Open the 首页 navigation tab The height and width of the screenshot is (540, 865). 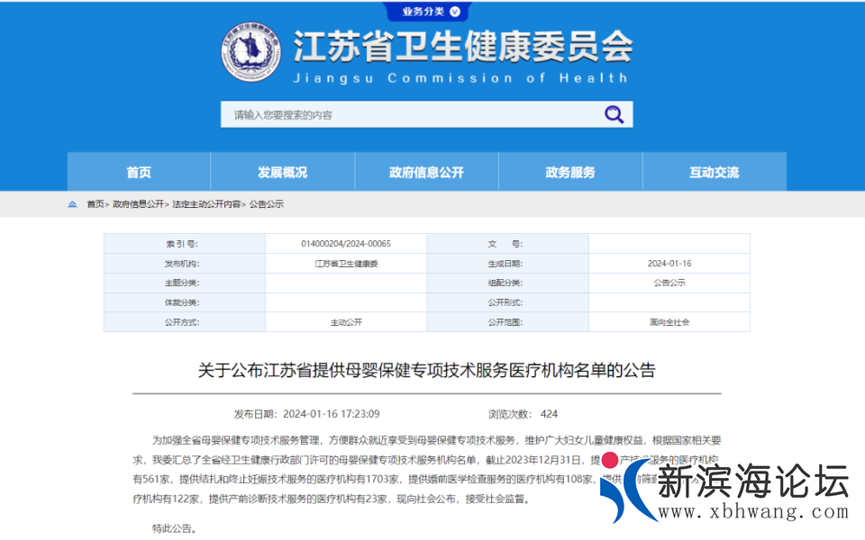coord(139,172)
